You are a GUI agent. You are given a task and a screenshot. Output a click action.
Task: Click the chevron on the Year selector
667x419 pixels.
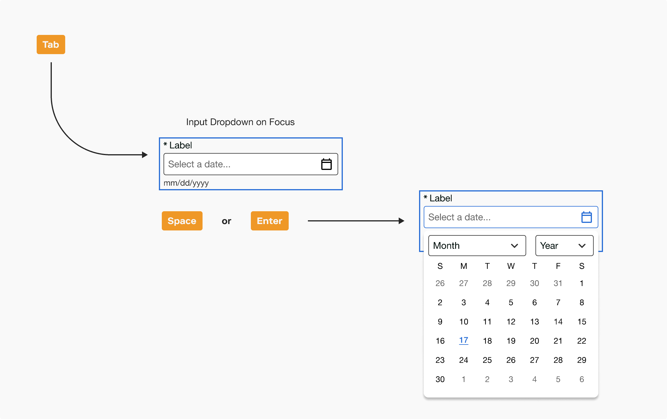(x=582, y=245)
